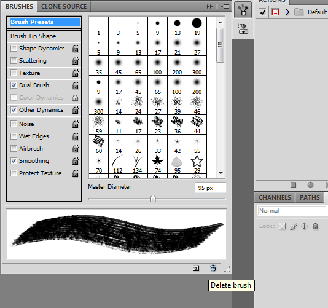Enable the Wet Edges checkbox
Viewport: 328px width, 308px height.
coord(14,136)
